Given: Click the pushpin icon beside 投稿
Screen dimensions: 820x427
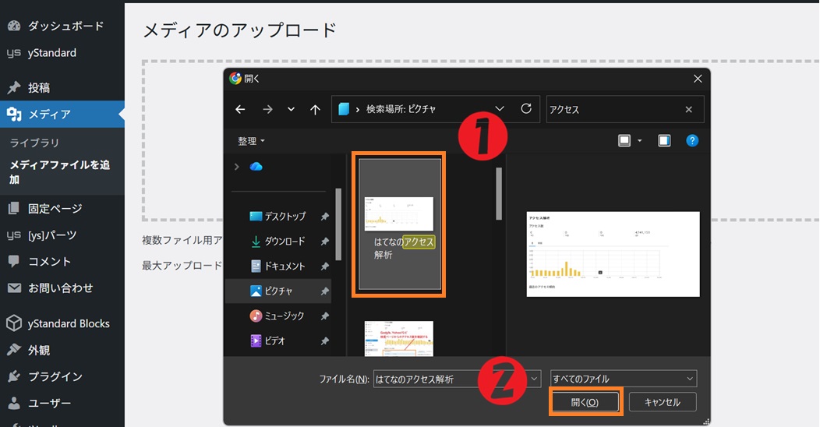Looking at the screenshot, I should [x=14, y=88].
